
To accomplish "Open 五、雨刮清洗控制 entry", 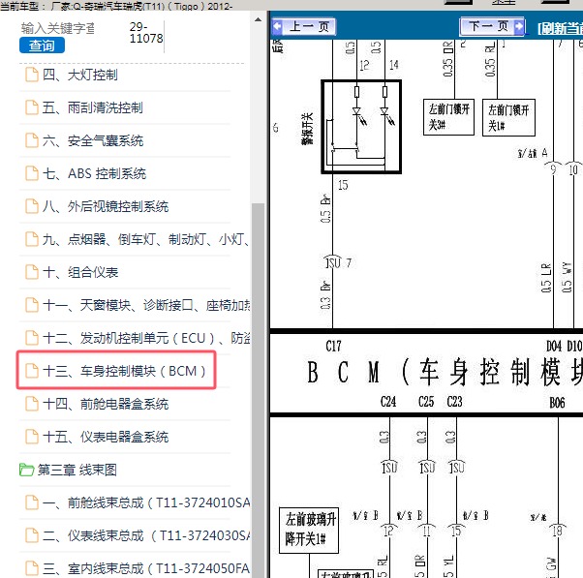I will pos(93,107).
